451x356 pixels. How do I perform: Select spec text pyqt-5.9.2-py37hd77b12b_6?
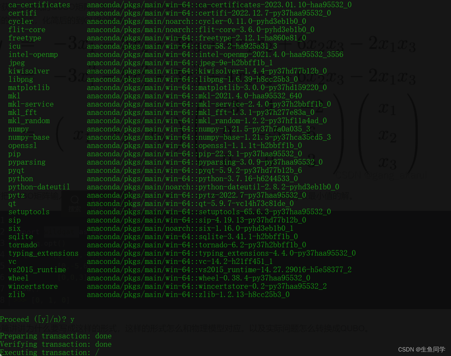pos(250,170)
